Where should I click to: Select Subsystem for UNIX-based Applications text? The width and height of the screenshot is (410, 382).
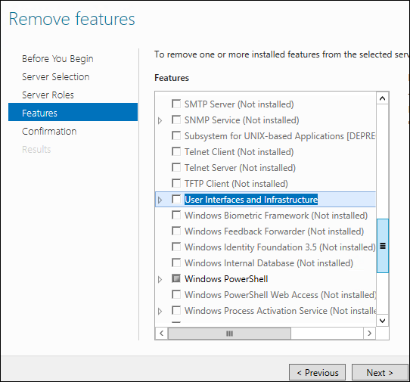click(280, 136)
